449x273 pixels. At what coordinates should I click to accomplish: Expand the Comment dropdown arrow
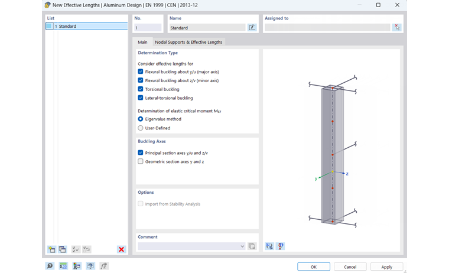[242, 246]
